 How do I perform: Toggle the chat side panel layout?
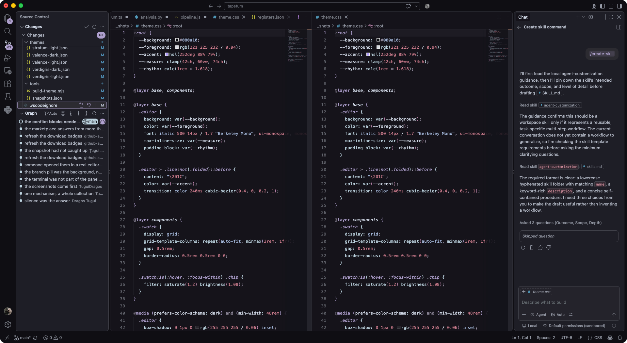pos(619,27)
